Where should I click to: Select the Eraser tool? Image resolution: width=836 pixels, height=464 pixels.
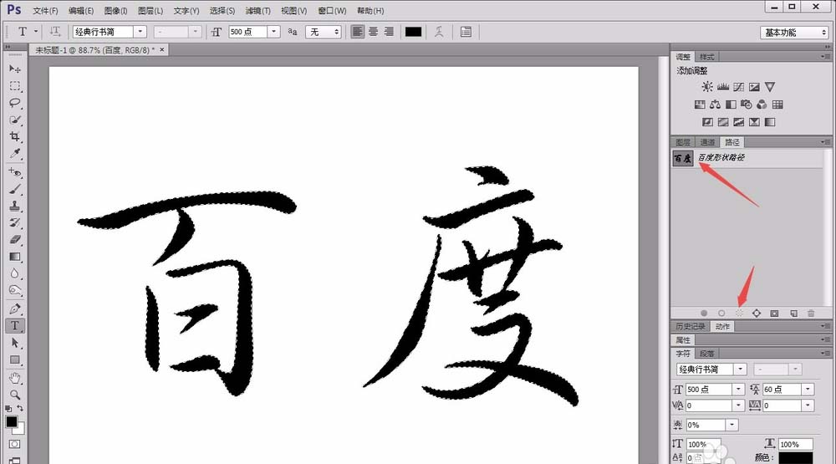15,239
